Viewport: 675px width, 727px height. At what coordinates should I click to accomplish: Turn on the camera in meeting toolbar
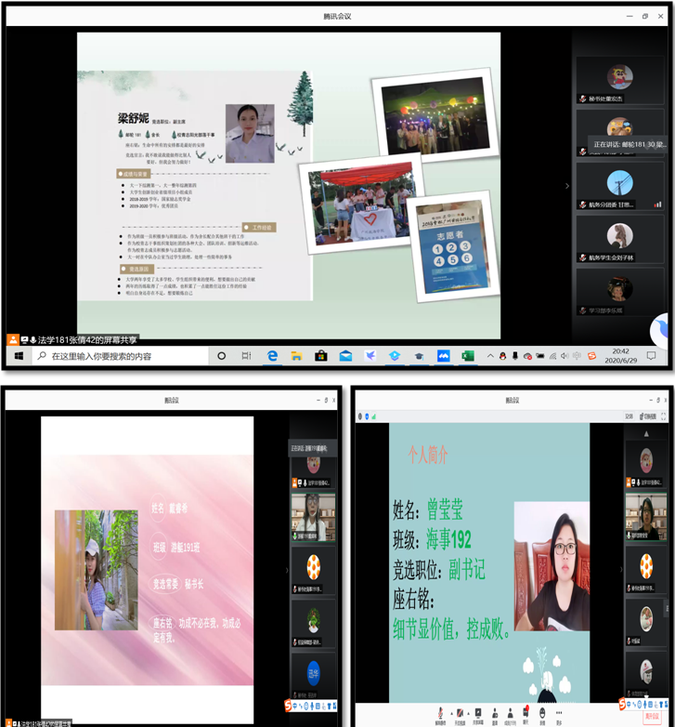pos(460,712)
